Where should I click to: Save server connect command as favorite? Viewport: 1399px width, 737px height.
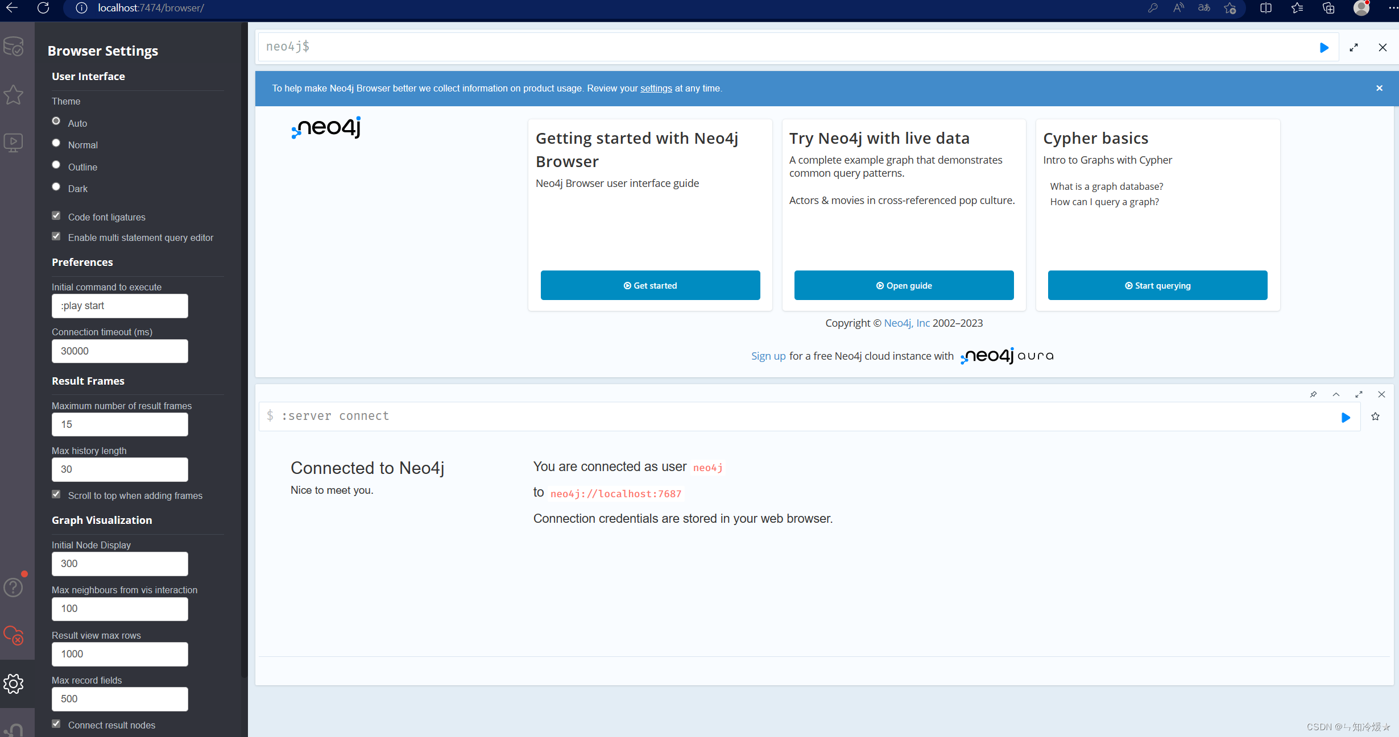(1375, 417)
